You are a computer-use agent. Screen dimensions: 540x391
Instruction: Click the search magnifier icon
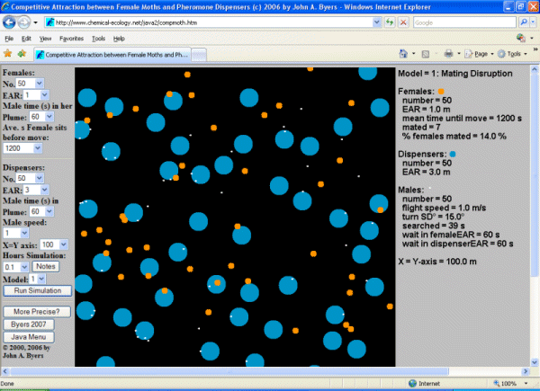(x=524, y=22)
